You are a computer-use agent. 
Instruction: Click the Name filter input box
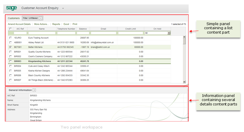[42, 33]
